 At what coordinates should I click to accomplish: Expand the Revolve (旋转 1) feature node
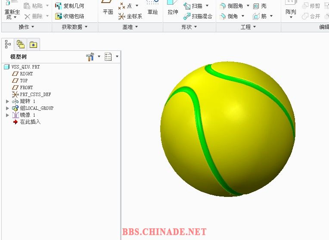point(8,101)
